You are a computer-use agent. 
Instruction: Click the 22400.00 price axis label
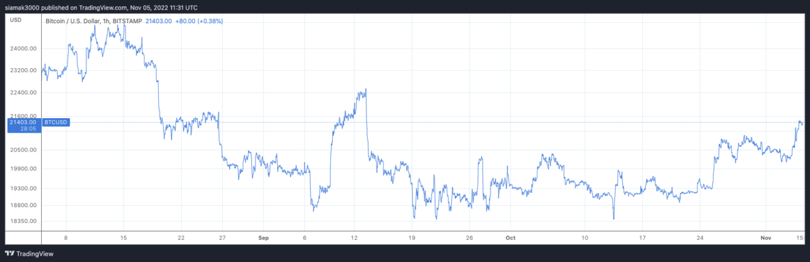(x=24, y=92)
